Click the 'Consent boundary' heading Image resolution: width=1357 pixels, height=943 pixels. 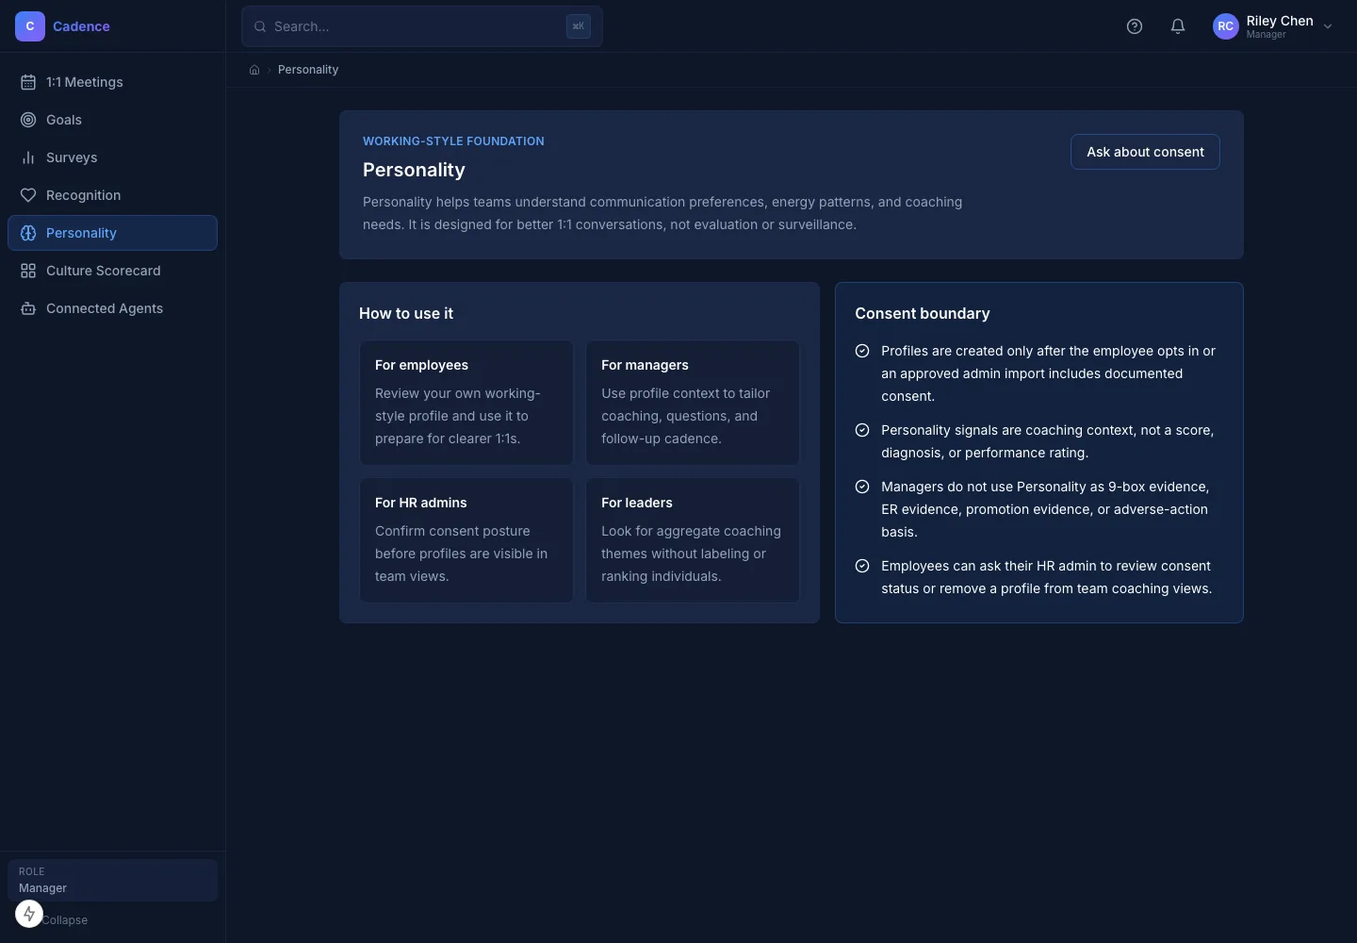click(923, 313)
